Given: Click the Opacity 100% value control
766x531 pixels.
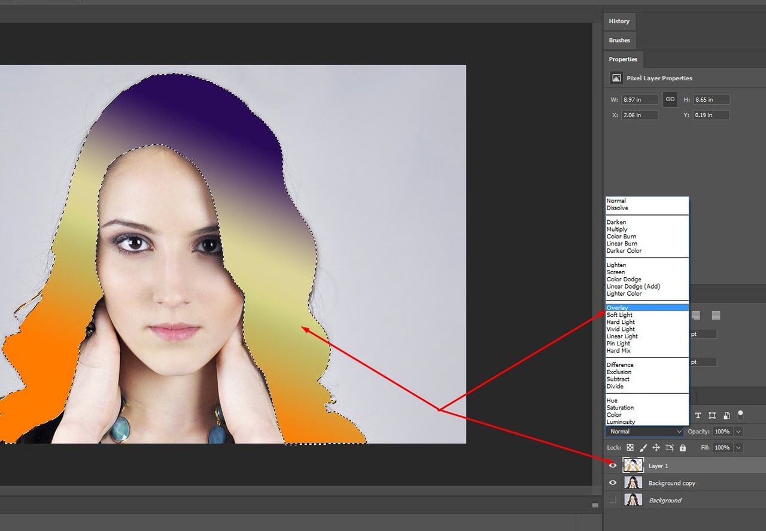Looking at the screenshot, I should 722,431.
